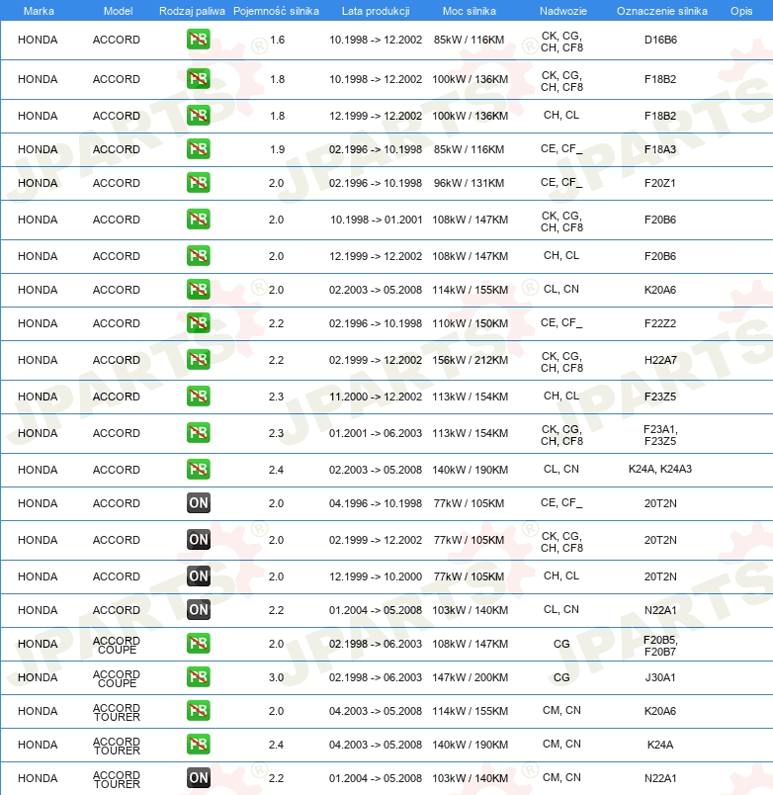Select the petrol icon in the H22A7 row
The width and height of the screenshot is (773, 795).
click(198, 360)
